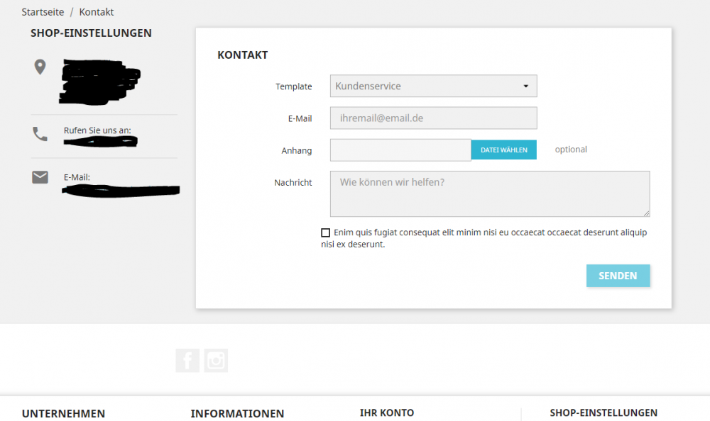Click the phone handset icon

tap(40, 134)
